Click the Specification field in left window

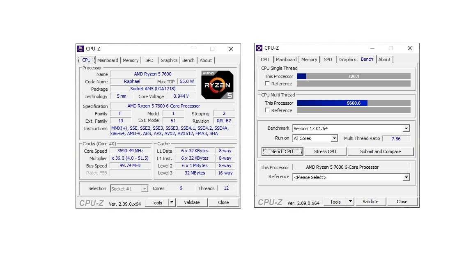tap(172, 106)
